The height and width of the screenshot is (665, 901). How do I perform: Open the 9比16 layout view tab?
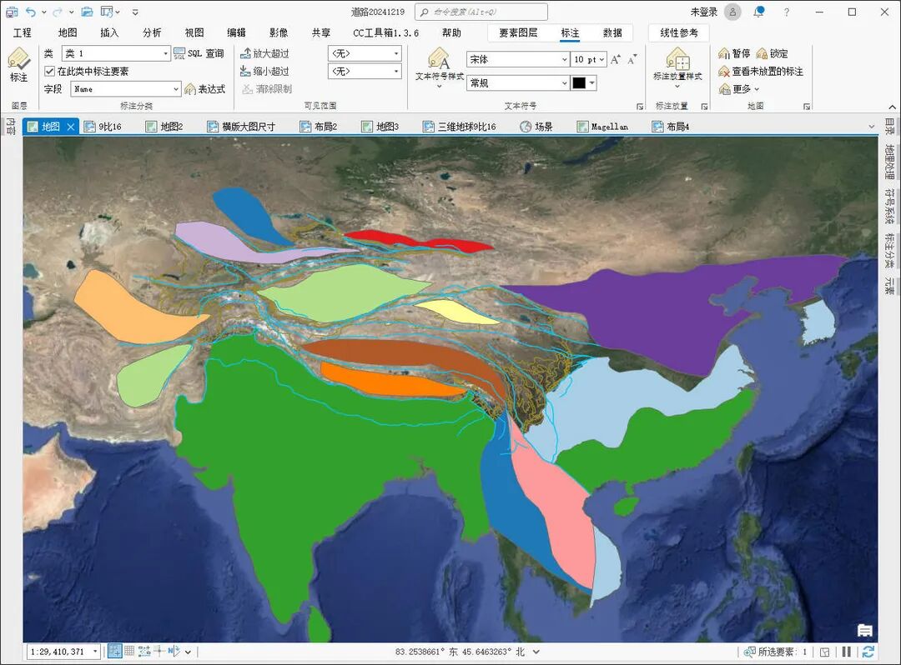(103, 127)
